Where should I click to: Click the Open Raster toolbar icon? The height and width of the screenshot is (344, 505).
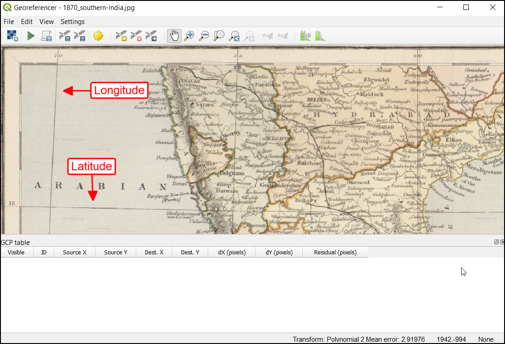coord(12,36)
